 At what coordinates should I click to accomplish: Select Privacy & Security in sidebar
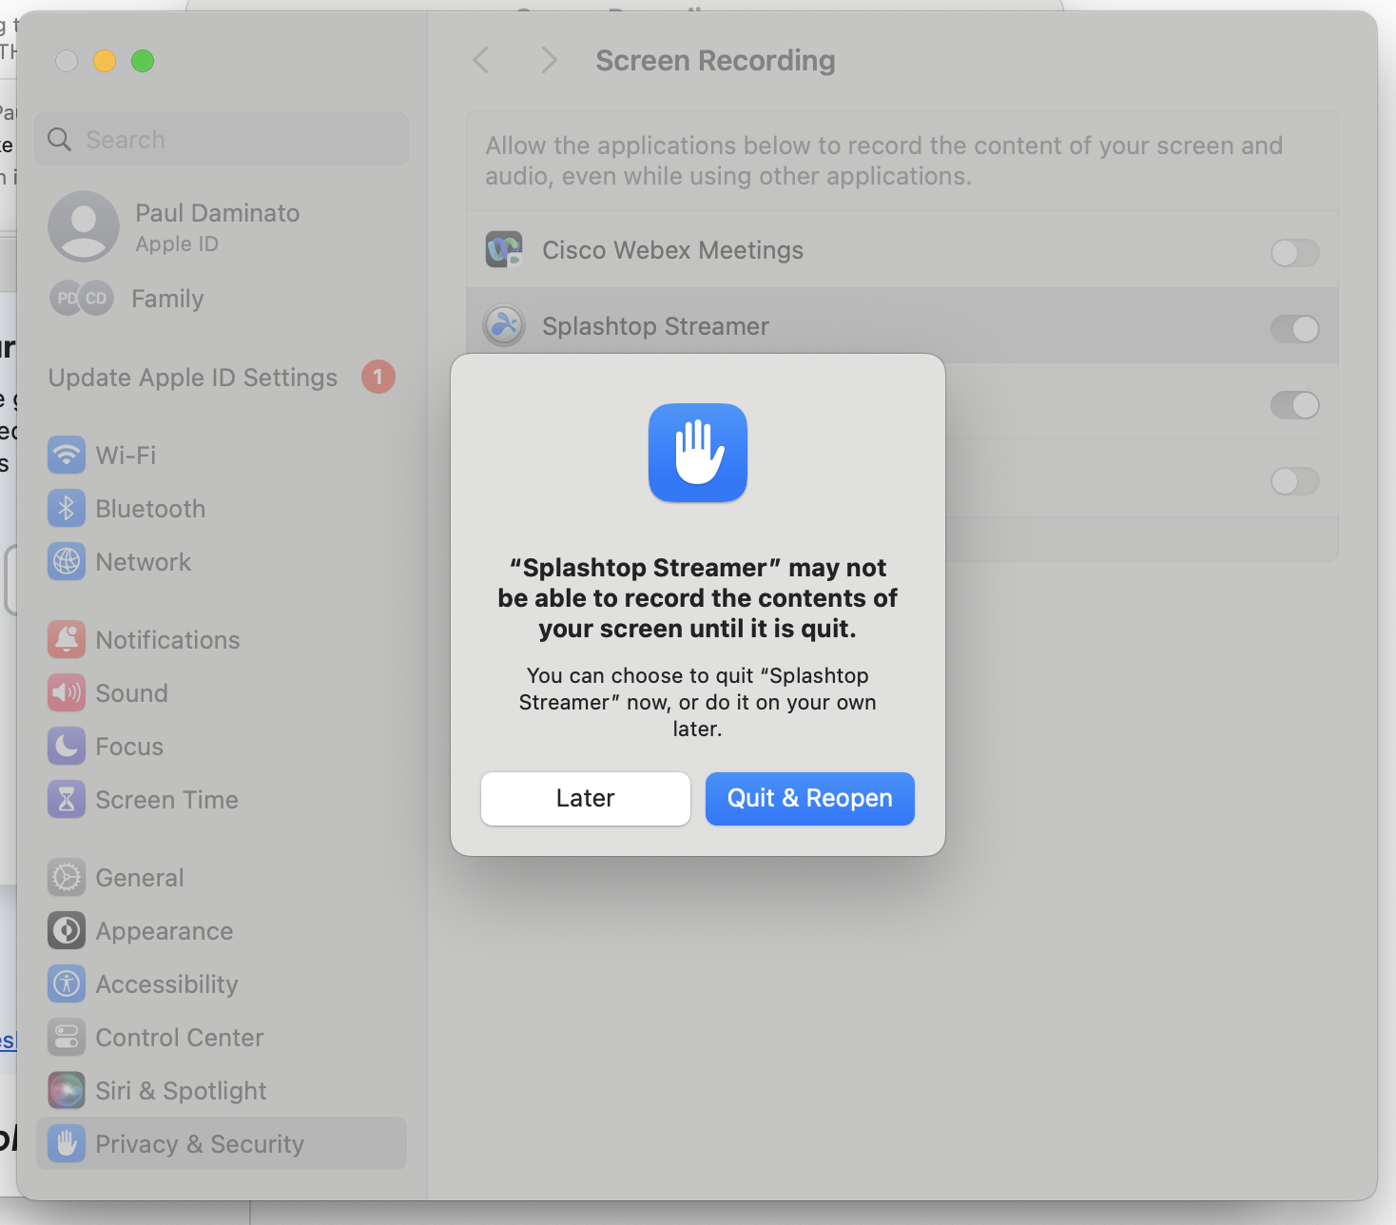(222, 1143)
